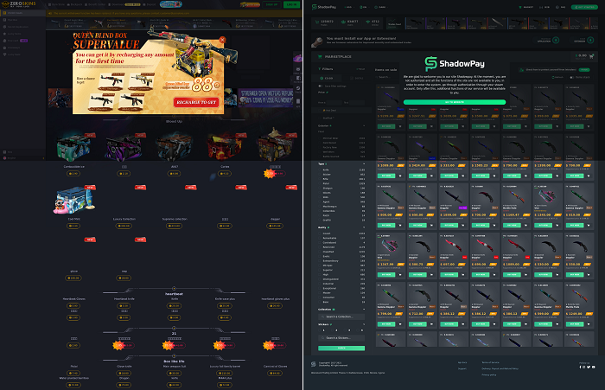Toggle Save filter settings switch

321,86
